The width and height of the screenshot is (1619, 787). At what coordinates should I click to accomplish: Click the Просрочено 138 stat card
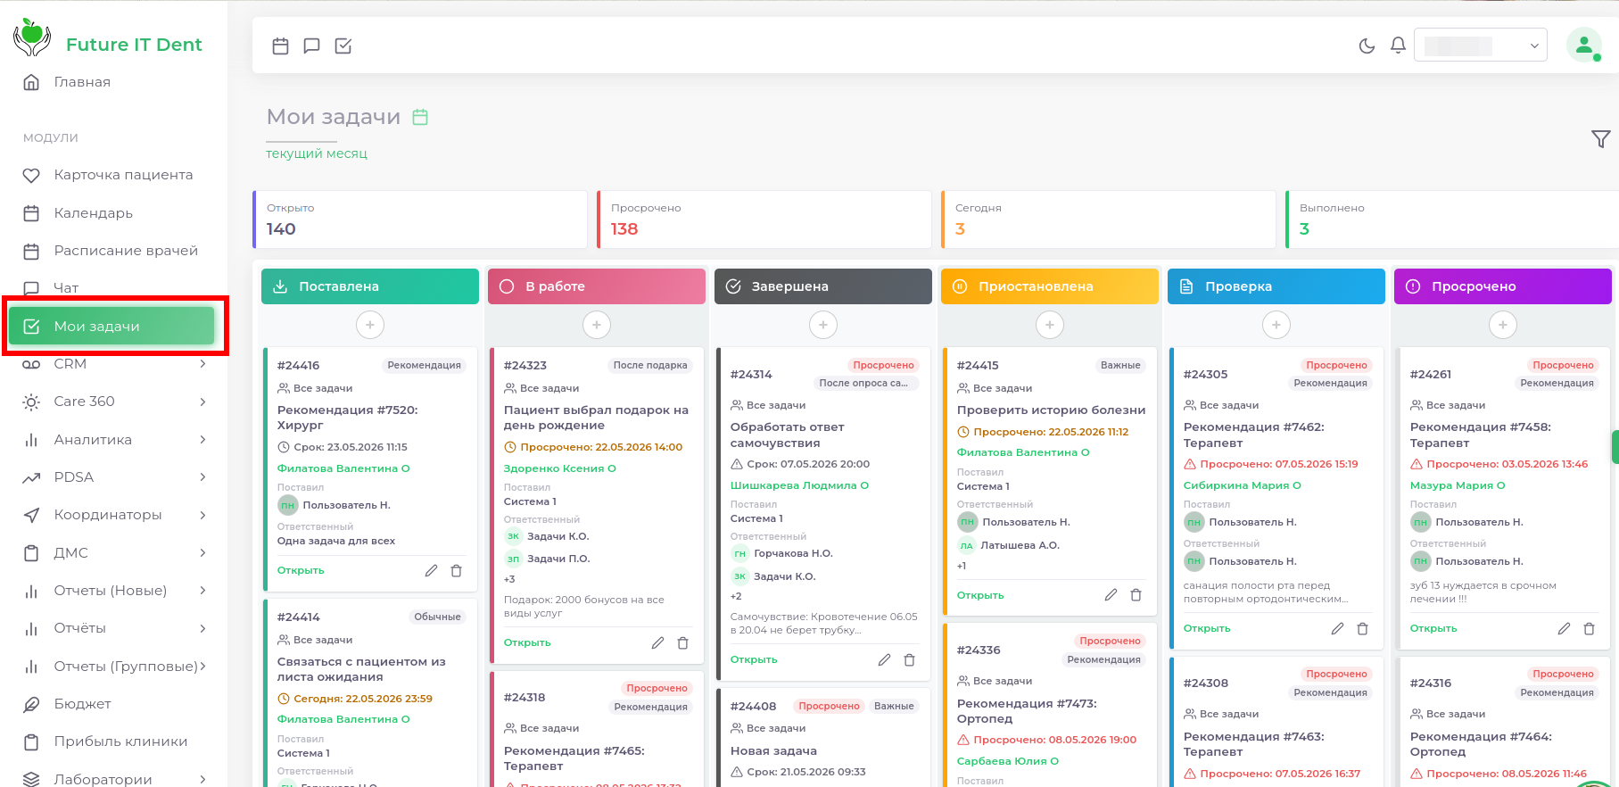764,219
